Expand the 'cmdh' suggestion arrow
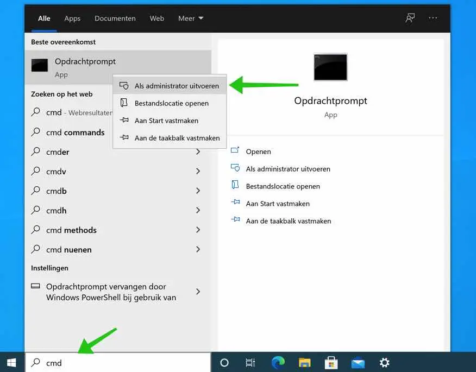This screenshot has height=372, width=476. 198,210
